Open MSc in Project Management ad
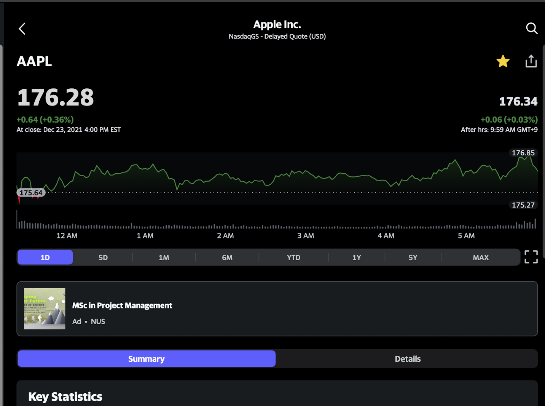Viewport: 545px width, 406px height. pyautogui.click(x=277, y=309)
